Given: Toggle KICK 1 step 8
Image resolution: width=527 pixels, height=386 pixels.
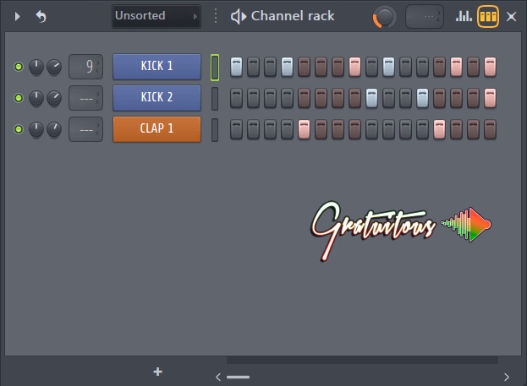Looking at the screenshot, I should 355,67.
